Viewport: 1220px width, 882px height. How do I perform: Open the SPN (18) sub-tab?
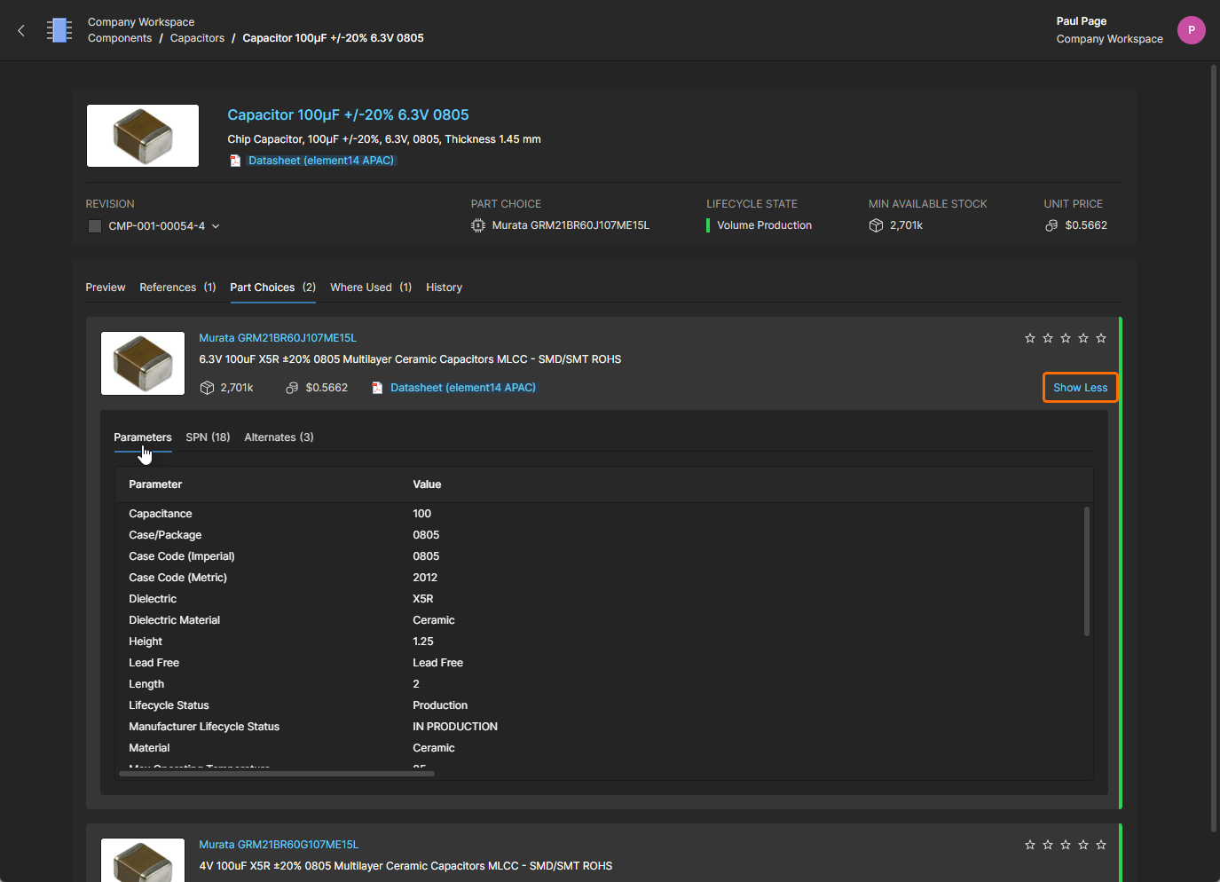click(x=208, y=437)
